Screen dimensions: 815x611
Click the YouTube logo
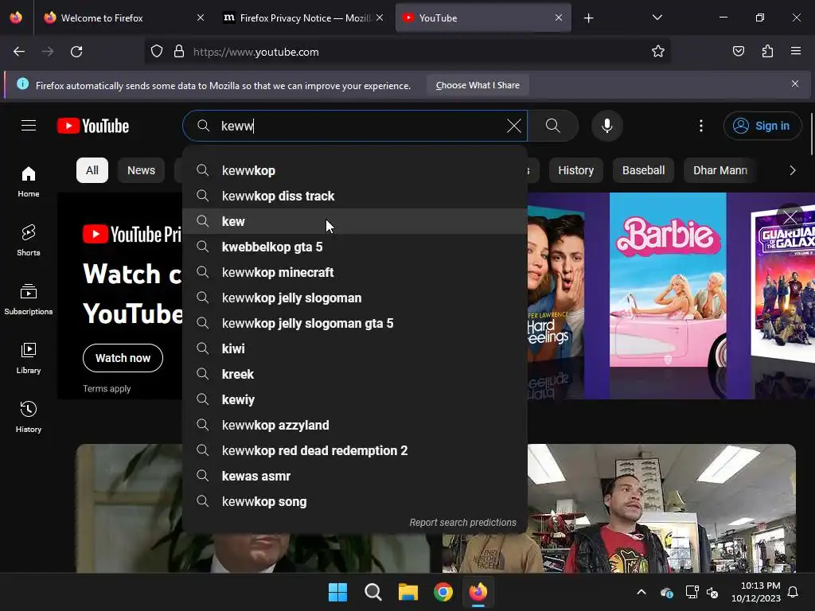click(93, 126)
